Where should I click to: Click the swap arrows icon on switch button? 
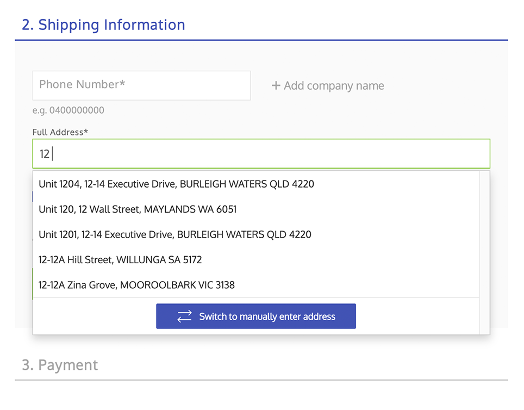[x=185, y=316]
